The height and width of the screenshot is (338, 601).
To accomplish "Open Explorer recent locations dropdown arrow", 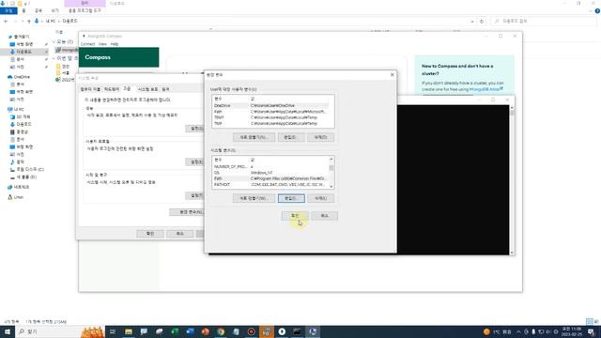I will pyautogui.click(x=23, y=21).
